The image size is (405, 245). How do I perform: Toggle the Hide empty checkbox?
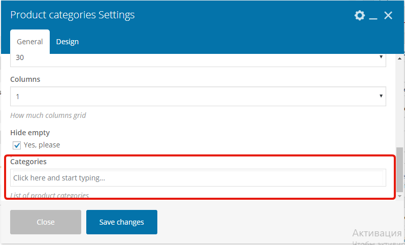point(17,145)
